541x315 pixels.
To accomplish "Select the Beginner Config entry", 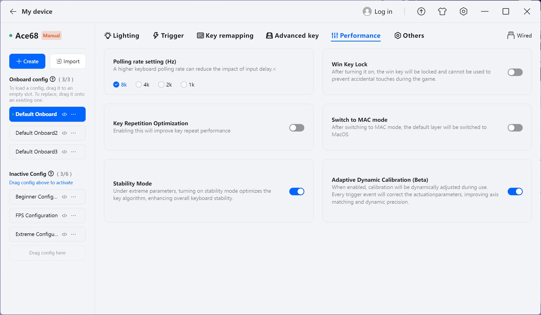I will (47, 197).
